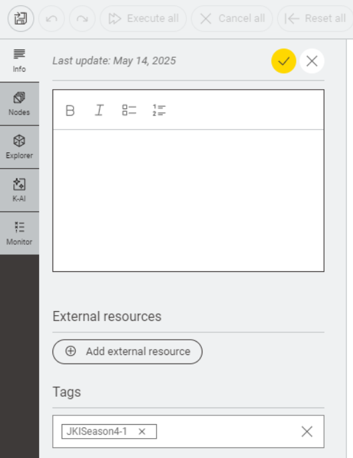Insert a numbered list
353x458 pixels.
coord(159,110)
